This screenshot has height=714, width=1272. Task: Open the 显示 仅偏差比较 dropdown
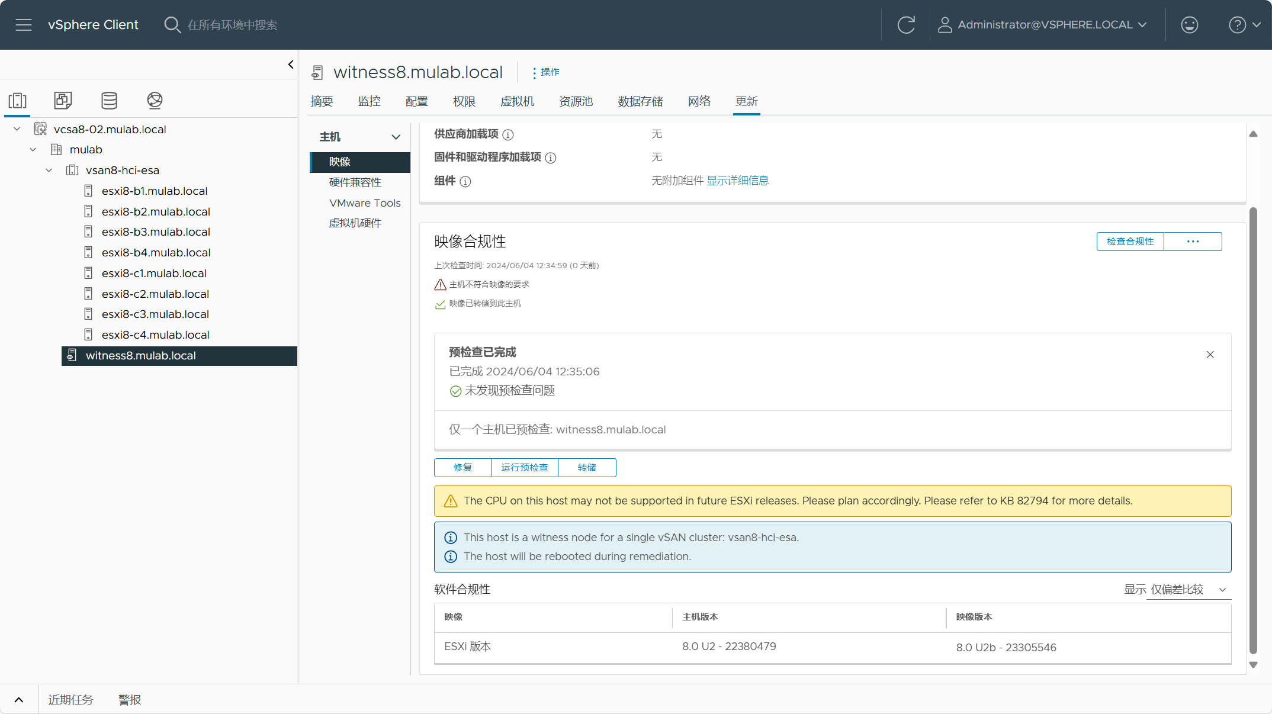[1189, 590]
